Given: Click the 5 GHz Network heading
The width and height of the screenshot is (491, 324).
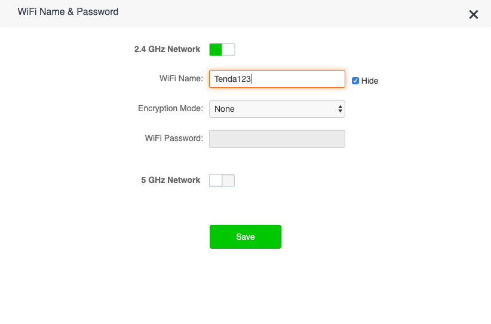Looking at the screenshot, I should pyautogui.click(x=171, y=180).
